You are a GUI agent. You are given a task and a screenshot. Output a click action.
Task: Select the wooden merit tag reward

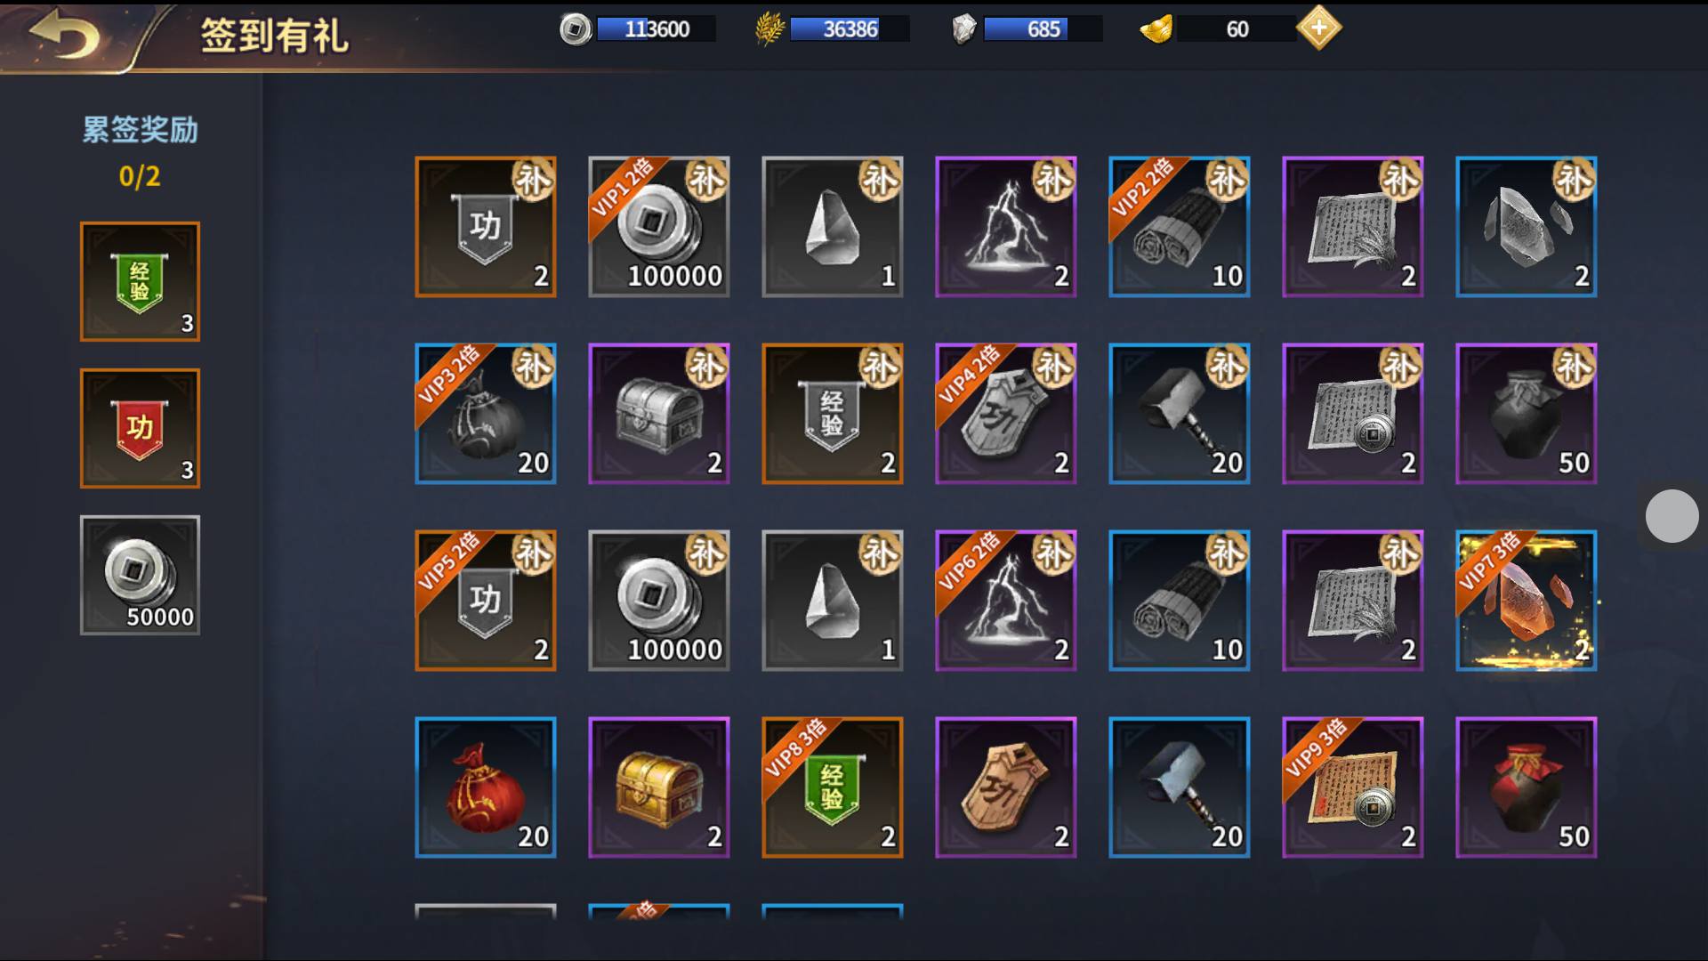(1005, 787)
